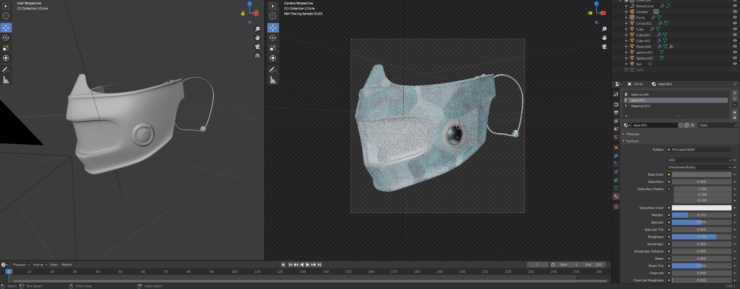The height and width of the screenshot is (289, 740).
Task: Activate the Annotate tool in left viewport
Action: pyautogui.click(x=6, y=70)
